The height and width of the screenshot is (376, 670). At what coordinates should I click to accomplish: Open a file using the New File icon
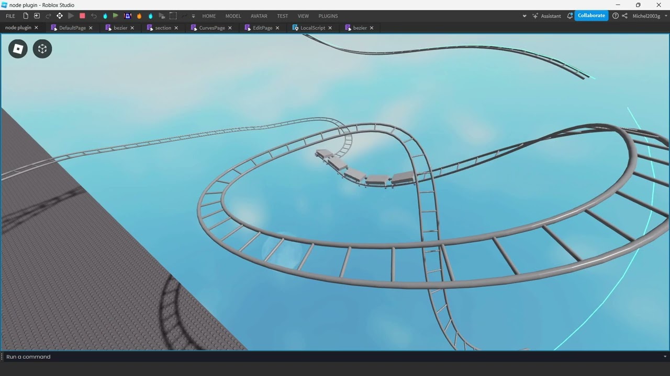click(x=26, y=16)
